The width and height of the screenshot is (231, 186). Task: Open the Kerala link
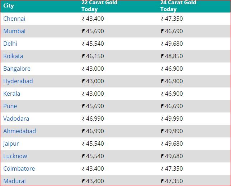point(11,94)
